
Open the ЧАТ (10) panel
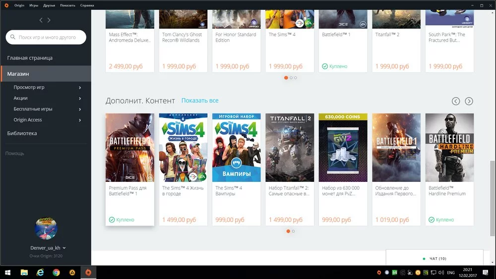tap(434, 258)
